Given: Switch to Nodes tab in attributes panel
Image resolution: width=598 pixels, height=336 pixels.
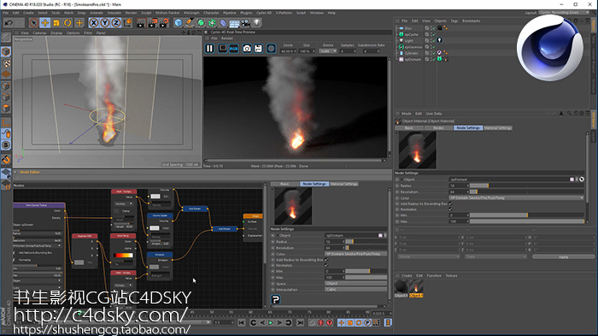Looking at the screenshot, I should [438, 128].
